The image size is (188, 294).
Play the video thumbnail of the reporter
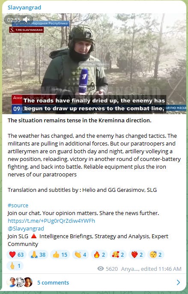(94, 64)
